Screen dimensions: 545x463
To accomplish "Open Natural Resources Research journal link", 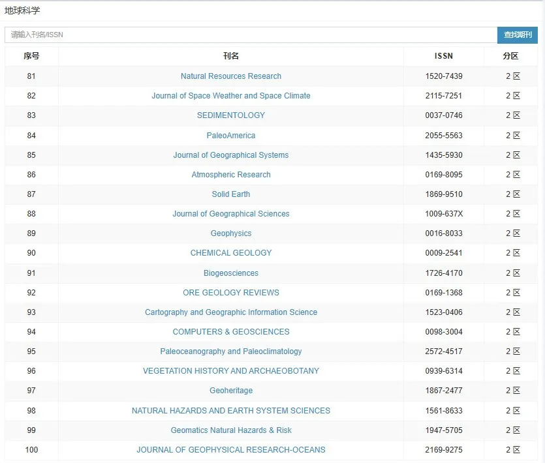I will coord(231,76).
